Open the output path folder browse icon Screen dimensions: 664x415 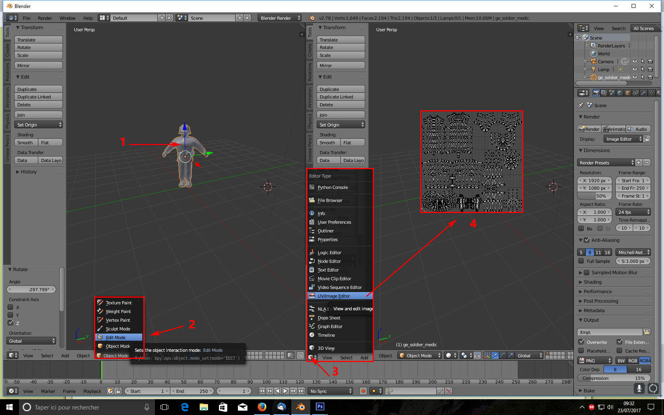647,332
